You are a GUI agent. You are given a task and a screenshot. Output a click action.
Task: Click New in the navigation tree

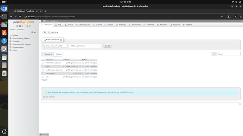pos(16,35)
